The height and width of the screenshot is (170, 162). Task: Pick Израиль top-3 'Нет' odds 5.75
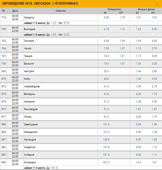[66, 23]
